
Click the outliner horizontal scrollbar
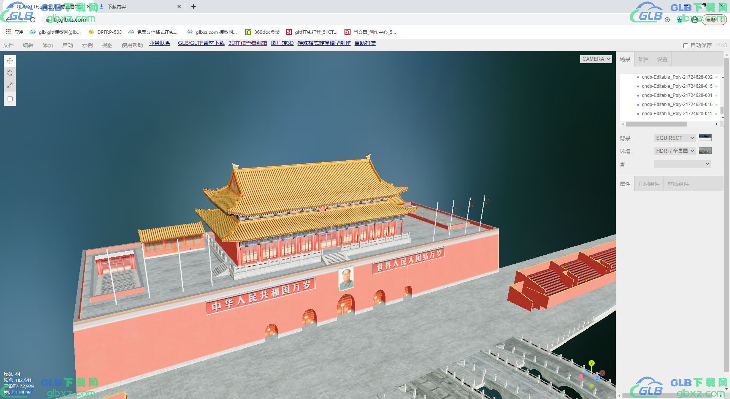[x=656, y=124]
